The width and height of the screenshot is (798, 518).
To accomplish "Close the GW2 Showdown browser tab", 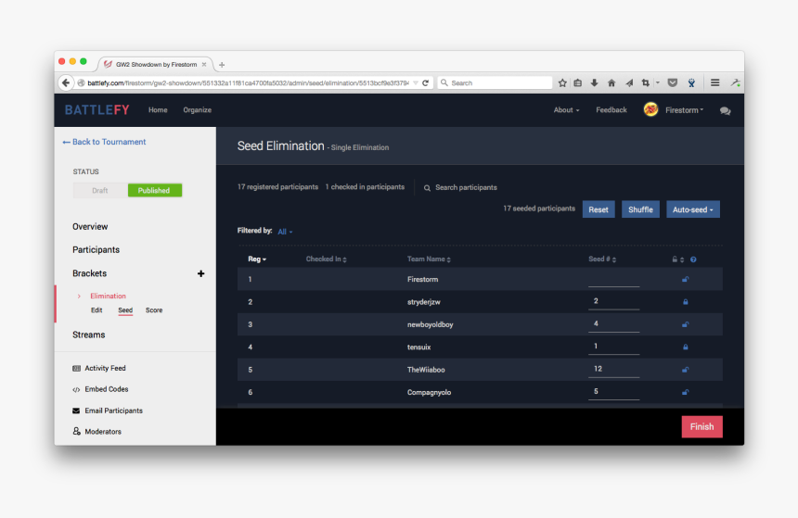I will pyautogui.click(x=204, y=65).
